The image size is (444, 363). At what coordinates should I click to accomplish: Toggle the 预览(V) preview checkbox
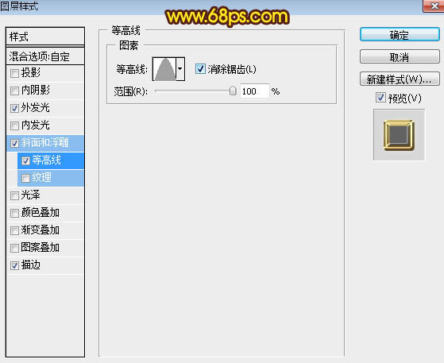[380, 98]
